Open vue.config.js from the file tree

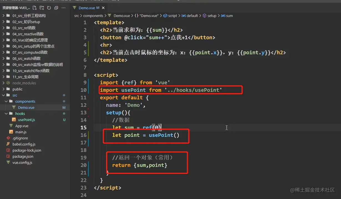35,162
